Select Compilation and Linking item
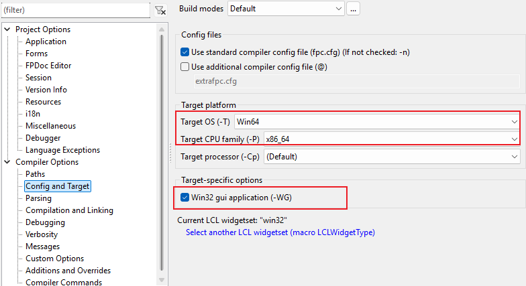Image resolution: width=526 pixels, height=286 pixels. [x=70, y=210]
